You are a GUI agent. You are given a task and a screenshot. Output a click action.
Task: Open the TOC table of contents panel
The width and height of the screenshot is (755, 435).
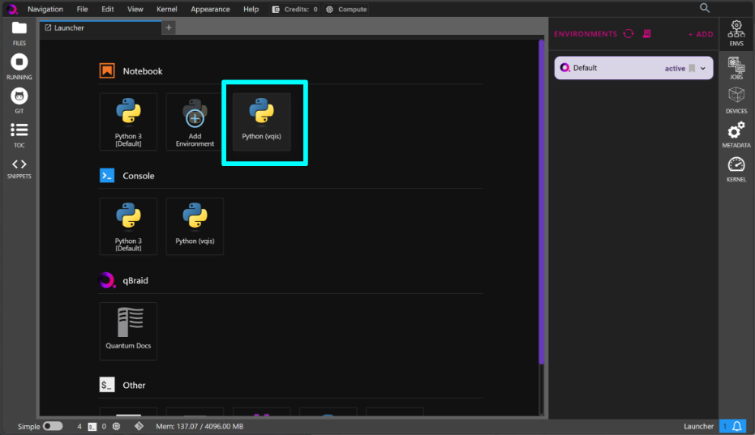pos(19,134)
